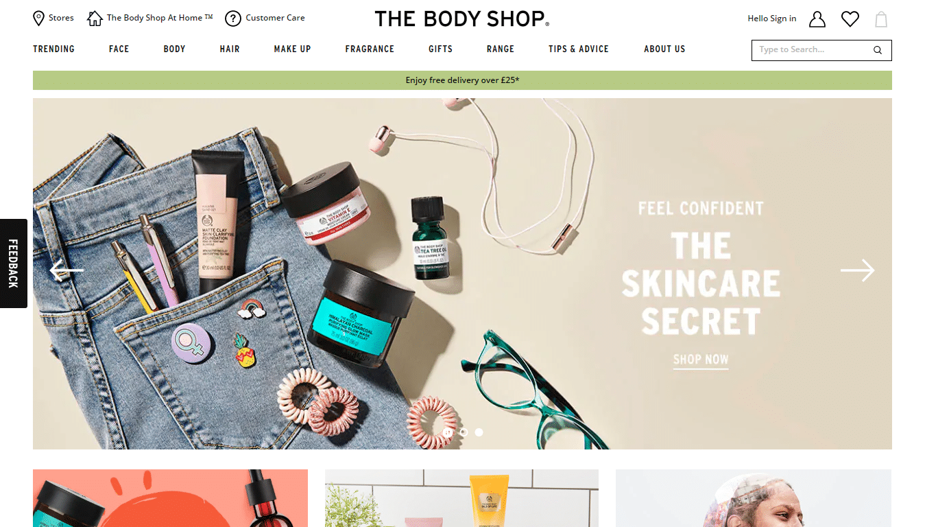Open the user account profile icon
The height and width of the screenshot is (527, 925).
pyautogui.click(x=817, y=19)
